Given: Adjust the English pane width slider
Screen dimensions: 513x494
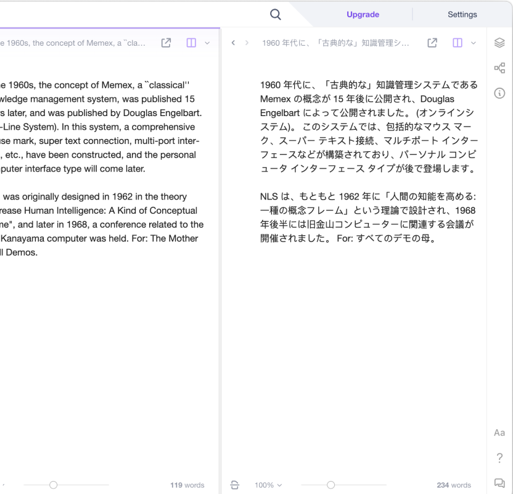Looking at the screenshot, I should point(53,485).
